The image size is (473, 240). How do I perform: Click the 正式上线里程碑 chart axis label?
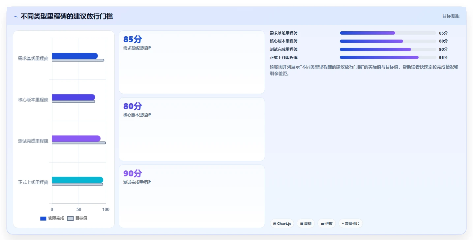click(33, 182)
